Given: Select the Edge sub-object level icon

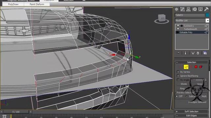Looking at the screenshot, I should (186, 67).
